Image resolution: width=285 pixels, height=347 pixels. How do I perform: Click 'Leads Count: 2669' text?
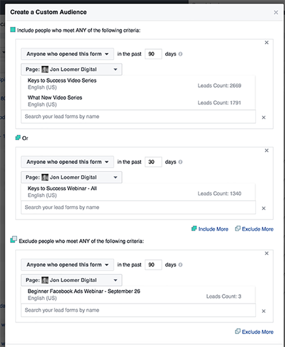tap(219, 85)
